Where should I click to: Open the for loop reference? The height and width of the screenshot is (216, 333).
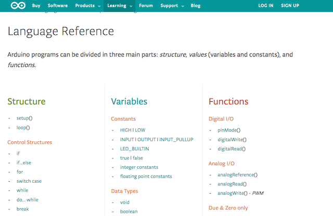[x=20, y=172]
